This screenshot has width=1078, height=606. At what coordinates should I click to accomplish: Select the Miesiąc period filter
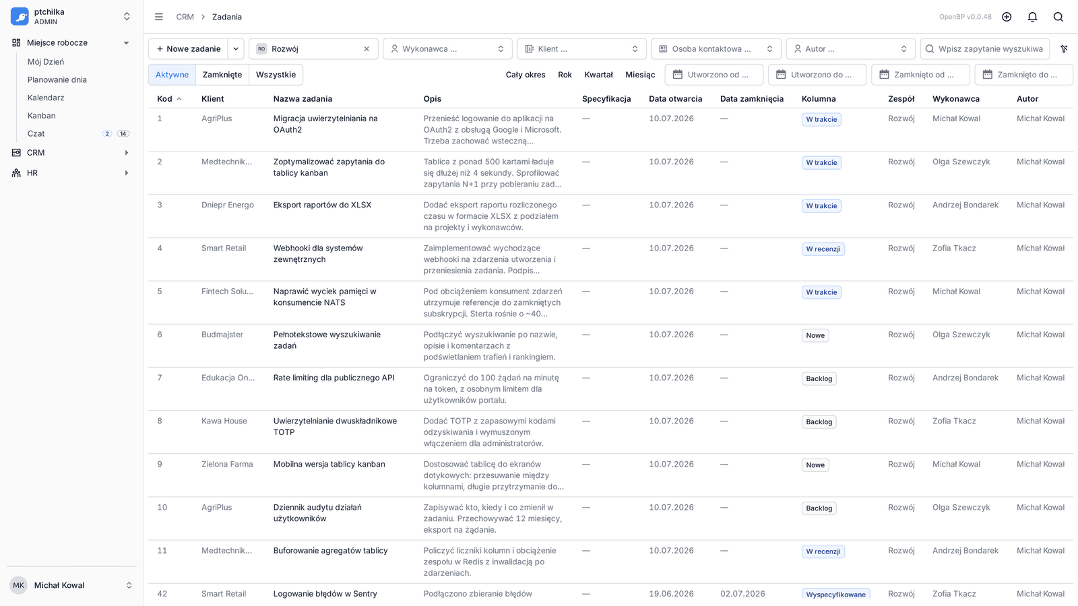(640, 75)
